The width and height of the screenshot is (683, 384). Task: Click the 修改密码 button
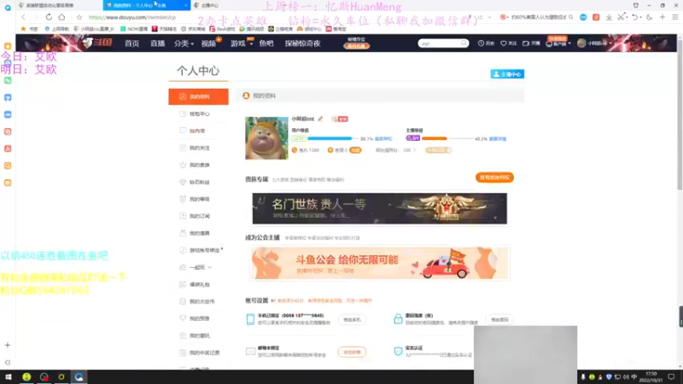(x=499, y=319)
